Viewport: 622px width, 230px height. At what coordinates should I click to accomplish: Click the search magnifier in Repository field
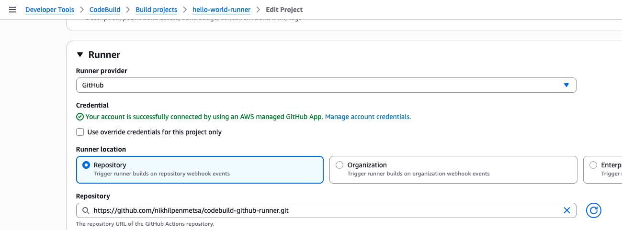tap(86, 210)
